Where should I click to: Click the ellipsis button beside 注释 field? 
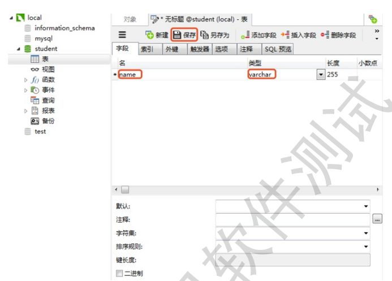[377, 219]
